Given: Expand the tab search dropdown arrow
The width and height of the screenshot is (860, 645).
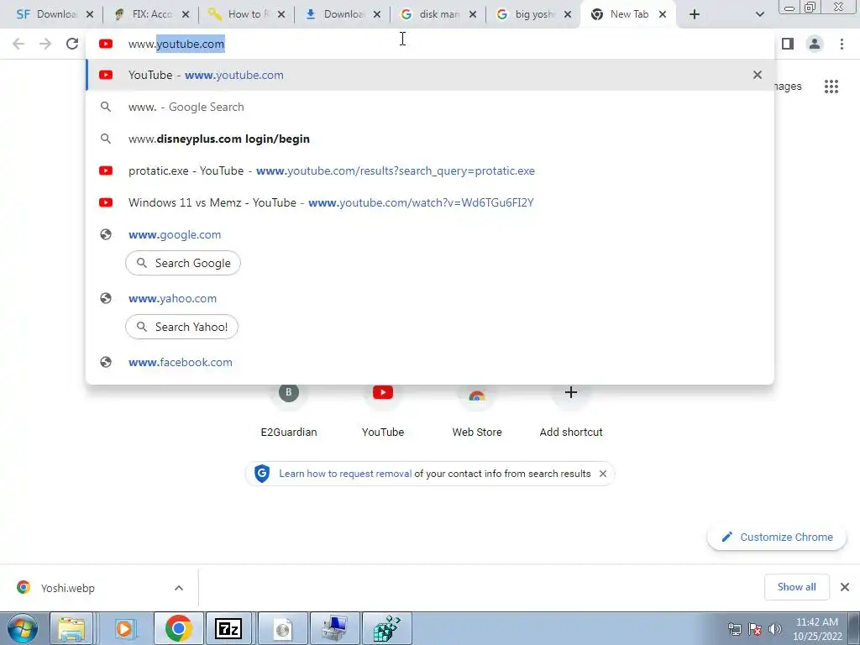Looking at the screenshot, I should (759, 14).
